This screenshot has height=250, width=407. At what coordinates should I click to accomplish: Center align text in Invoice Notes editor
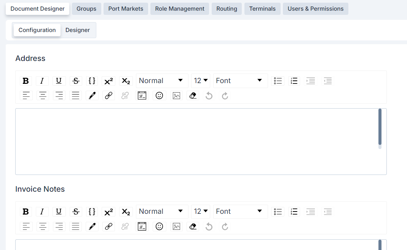click(x=43, y=226)
